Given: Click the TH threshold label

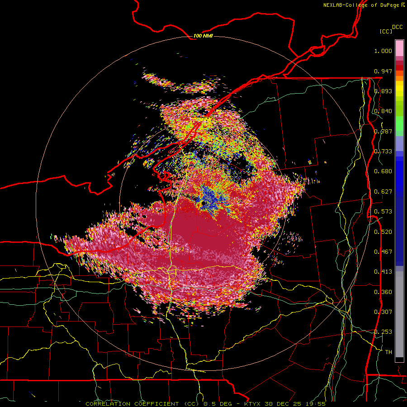Looking at the screenshot, I should [388, 352].
